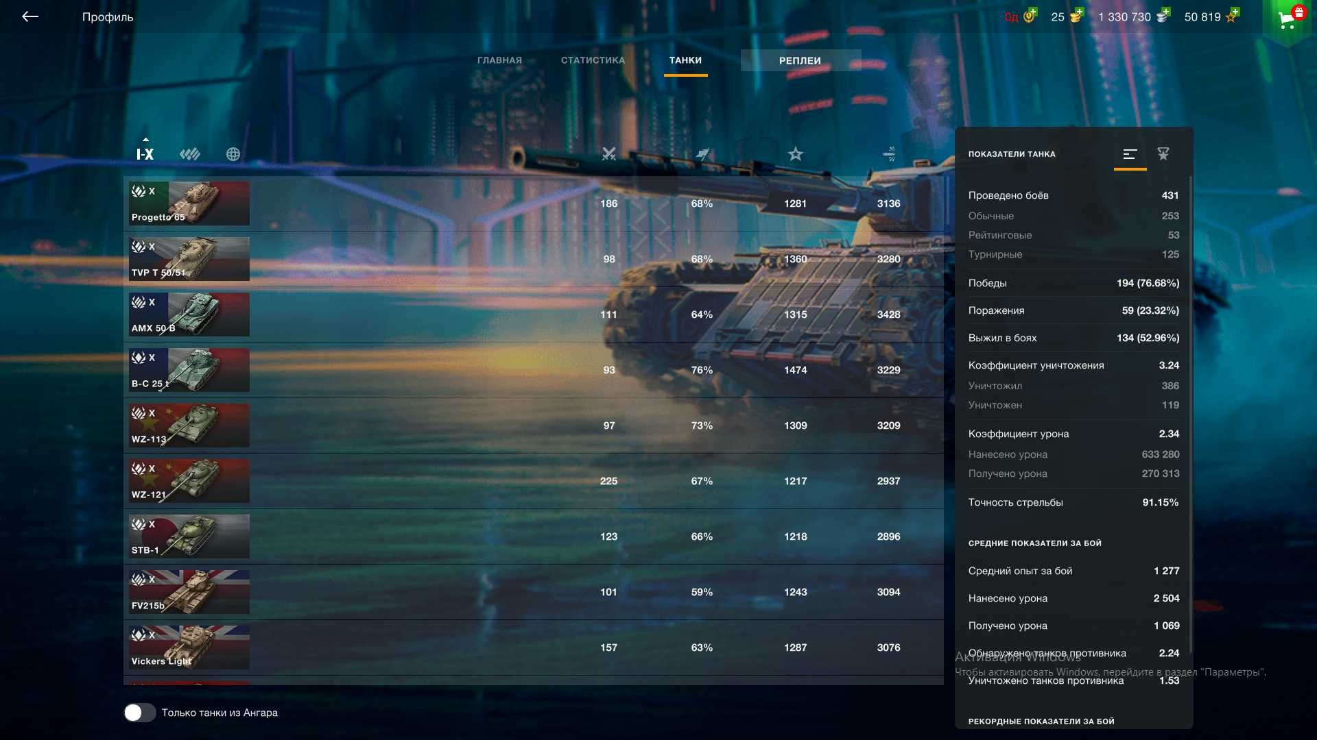Click TVP T 50/51 experience value 1360
Viewport: 1317px width, 740px height.
point(795,259)
